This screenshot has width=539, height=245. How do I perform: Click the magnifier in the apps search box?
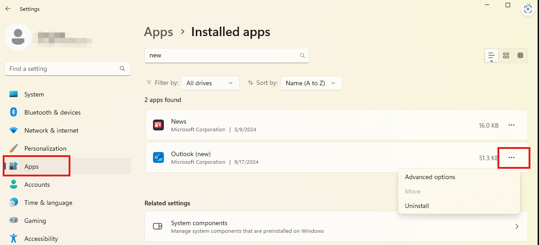pos(302,55)
